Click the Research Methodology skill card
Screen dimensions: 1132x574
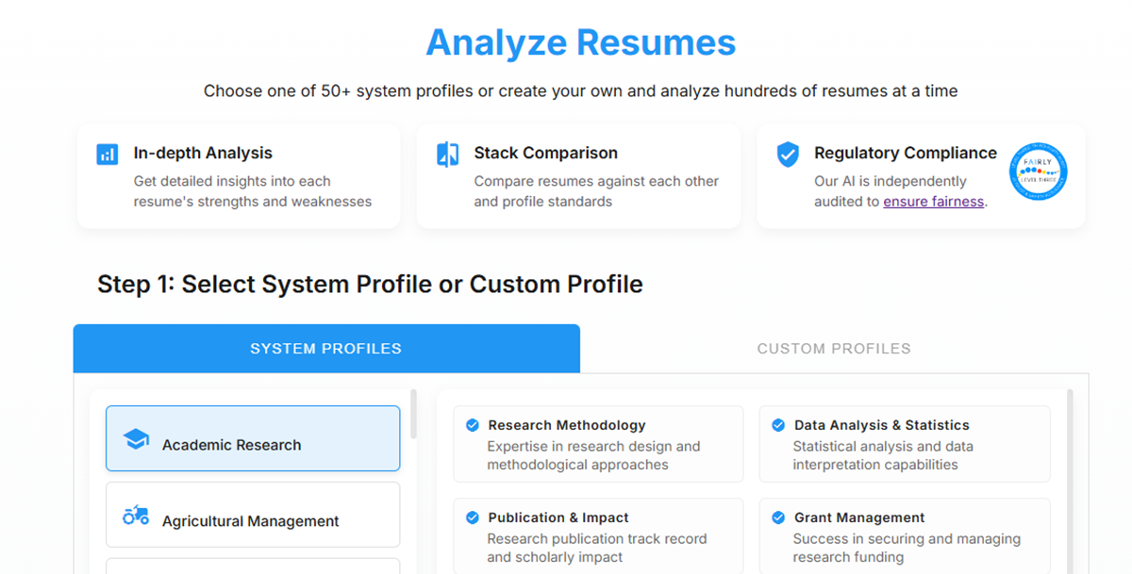tap(597, 444)
